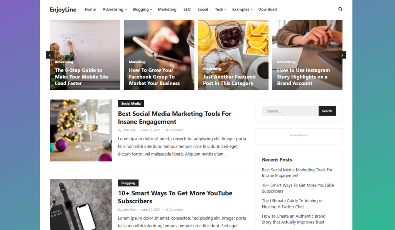Open the Marketing menu item

pyautogui.click(x=167, y=9)
